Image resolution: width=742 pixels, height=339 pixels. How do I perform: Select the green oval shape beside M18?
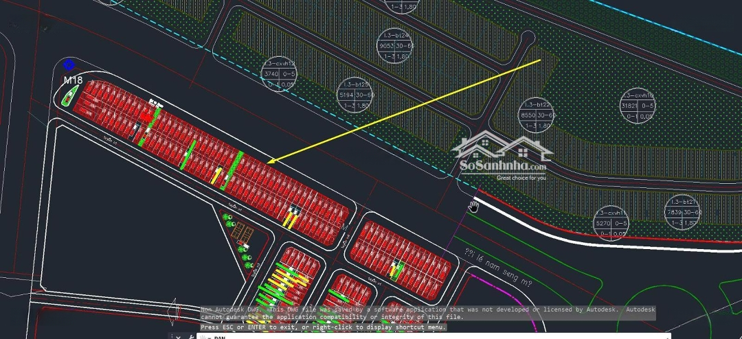[68, 98]
